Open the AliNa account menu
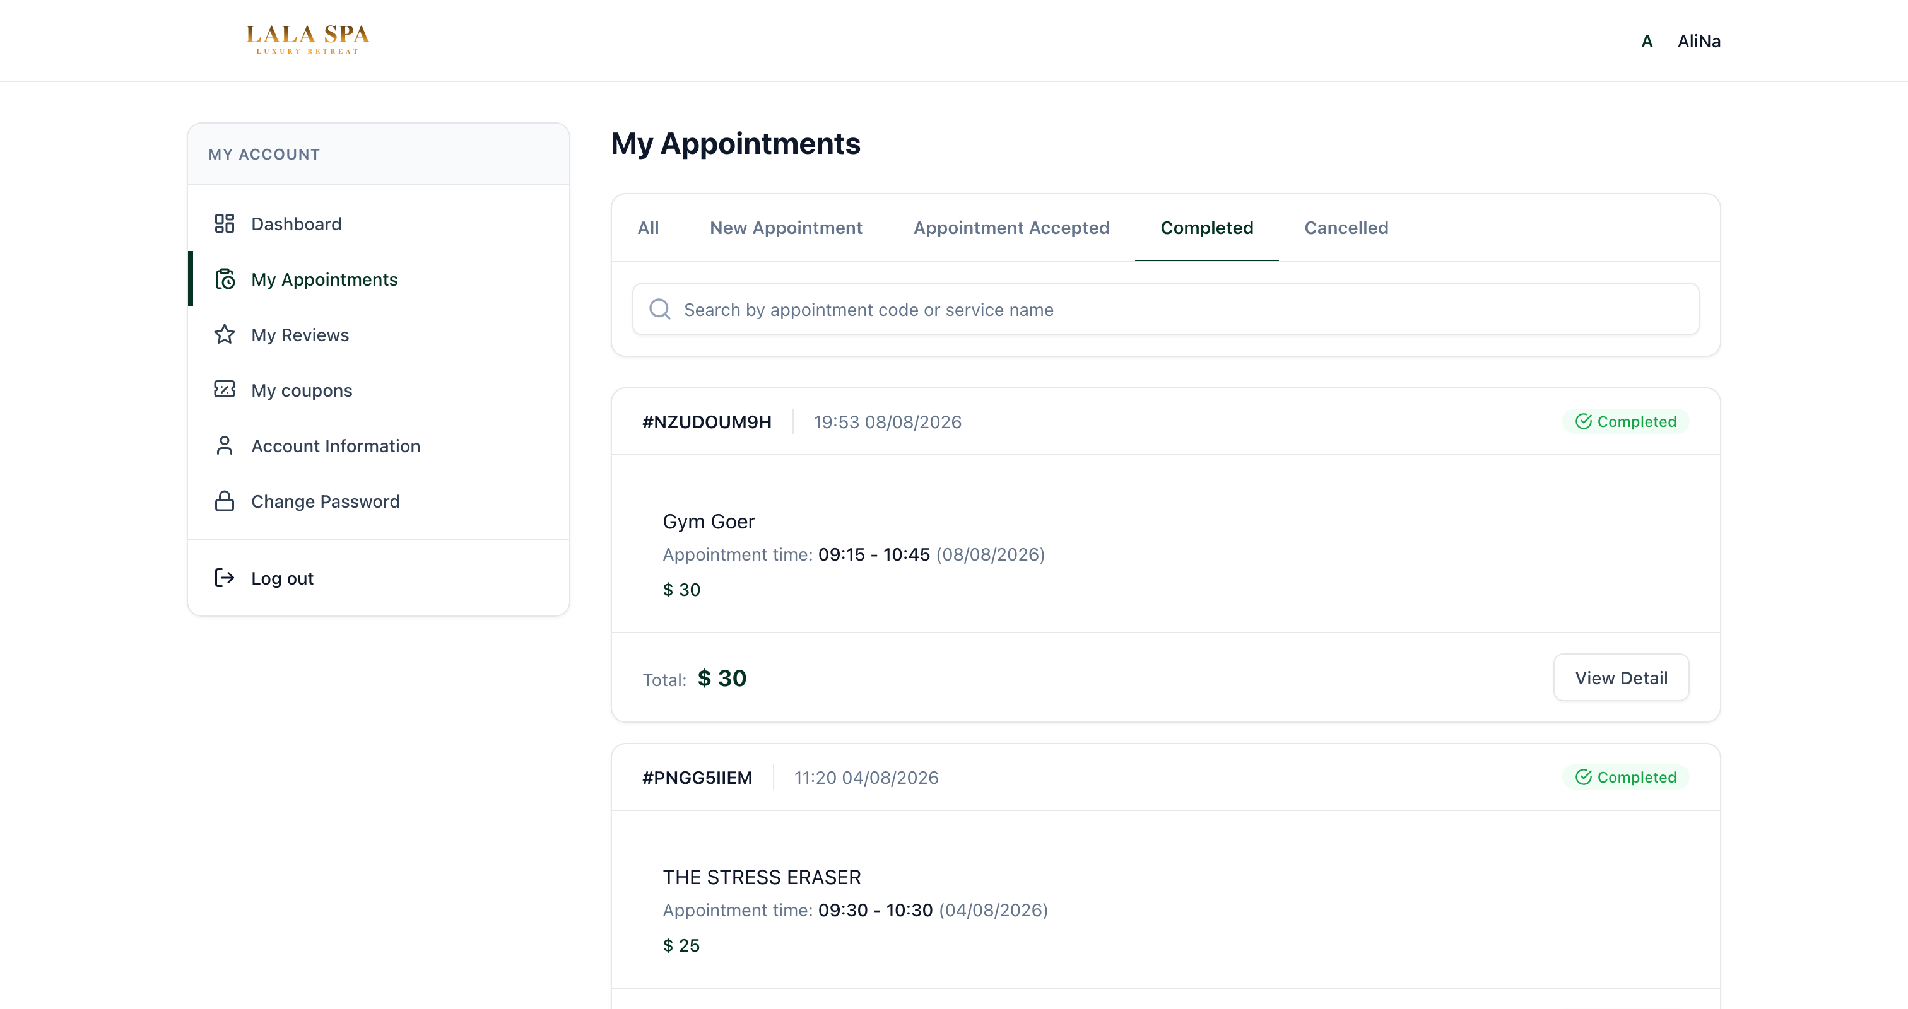Viewport: 1908px width, 1009px height. (x=1699, y=42)
